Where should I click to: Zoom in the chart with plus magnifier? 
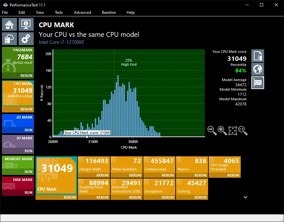(222, 131)
